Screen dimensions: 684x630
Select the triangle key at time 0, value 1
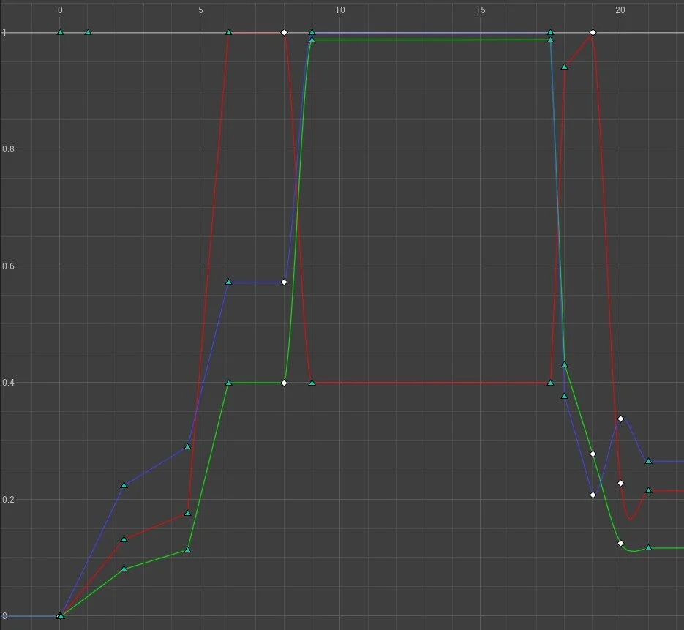click(61, 32)
